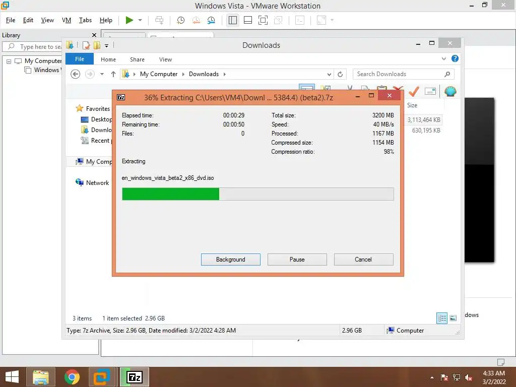The width and height of the screenshot is (516, 387).
Task: Open the VMware View menu
Action: [x=47, y=20]
